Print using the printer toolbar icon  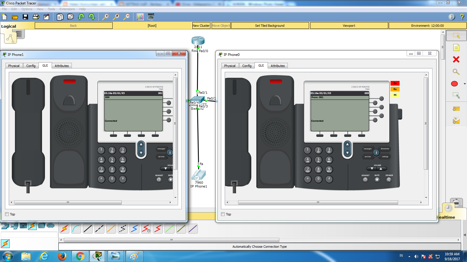pyautogui.click(x=36, y=17)
